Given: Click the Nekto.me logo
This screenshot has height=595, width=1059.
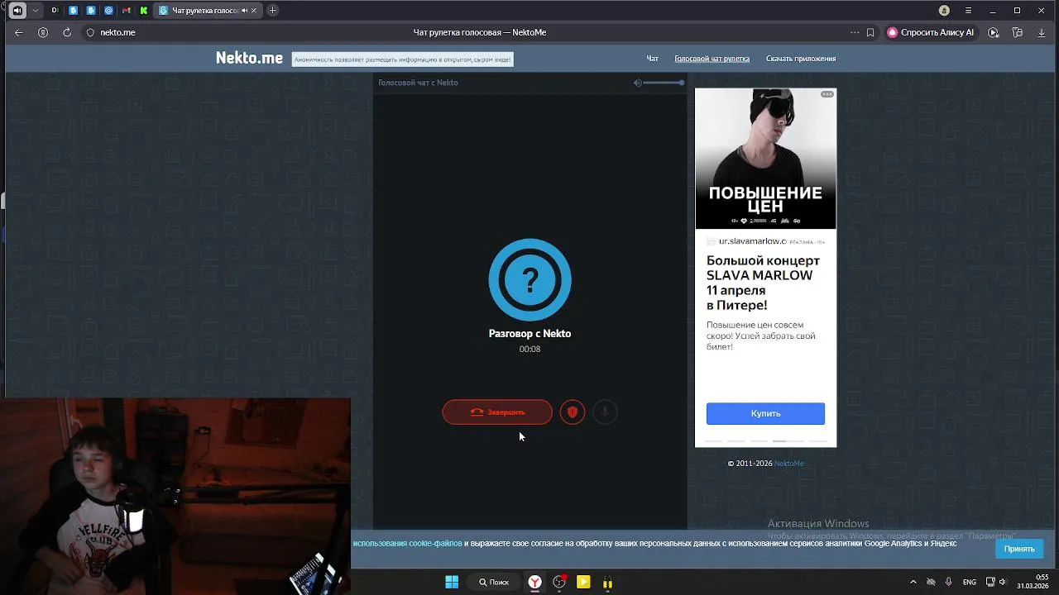Looking at the screenshot, I should [x=249, y=58].
